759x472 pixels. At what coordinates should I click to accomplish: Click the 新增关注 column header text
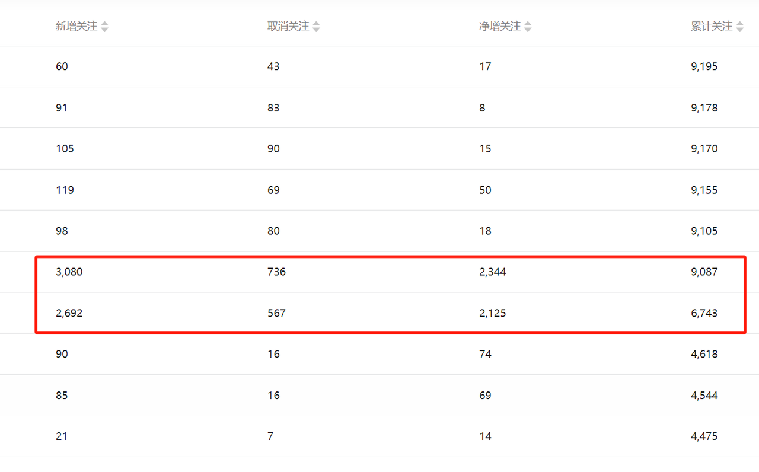coord(76,26)
